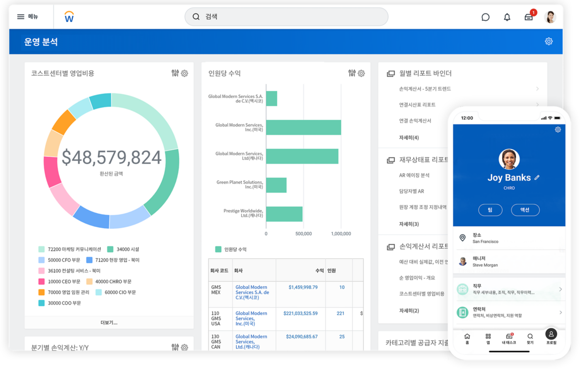Click the $221,033,525.59 revenue value

coord(300,313)
